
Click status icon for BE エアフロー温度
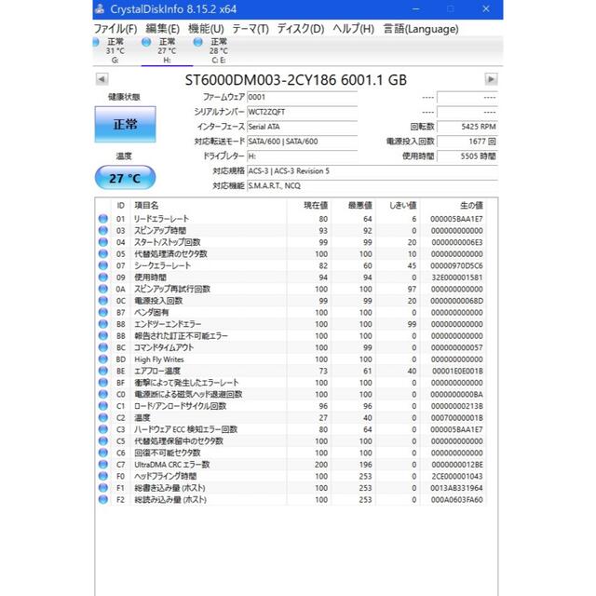(103, 371)
